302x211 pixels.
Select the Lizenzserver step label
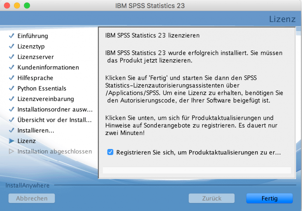pyautogui.click(x=35, y=57)
